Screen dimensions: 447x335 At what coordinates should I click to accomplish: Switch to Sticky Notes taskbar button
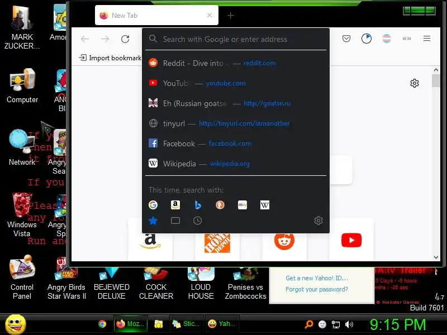point(187,324)
